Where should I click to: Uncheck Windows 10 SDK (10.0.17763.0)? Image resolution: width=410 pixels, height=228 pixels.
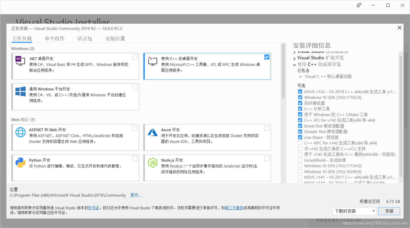click(x=300, y=97)
